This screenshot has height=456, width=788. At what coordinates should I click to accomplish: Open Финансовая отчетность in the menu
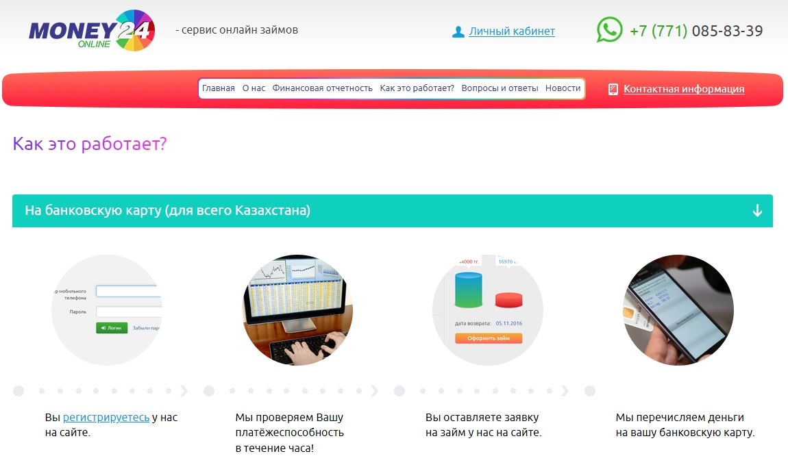point(322,88)
